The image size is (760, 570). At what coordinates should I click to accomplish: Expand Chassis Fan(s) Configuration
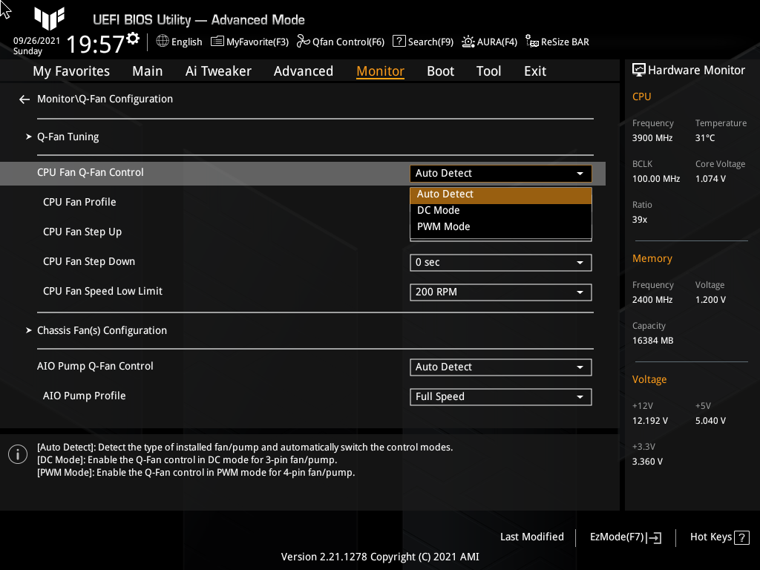point(102,330)
